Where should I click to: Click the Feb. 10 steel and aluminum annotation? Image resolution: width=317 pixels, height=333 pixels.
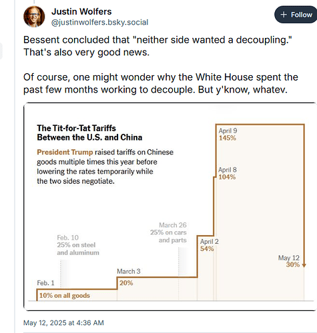point(78,245)
